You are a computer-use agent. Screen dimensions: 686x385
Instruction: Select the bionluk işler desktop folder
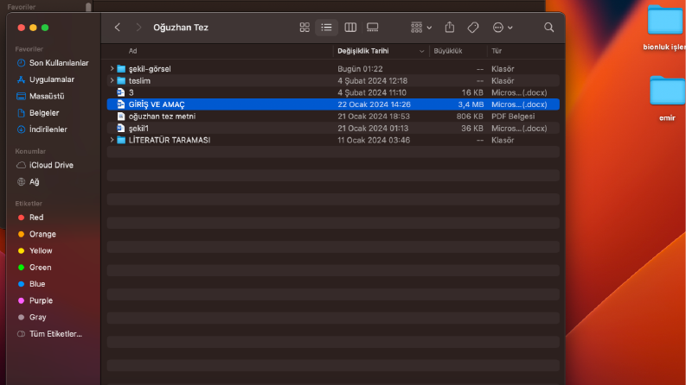pos(665,28)
